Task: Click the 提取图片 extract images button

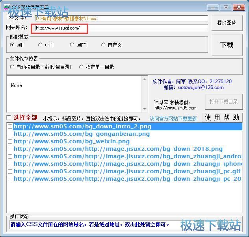Action: point(227,23)
